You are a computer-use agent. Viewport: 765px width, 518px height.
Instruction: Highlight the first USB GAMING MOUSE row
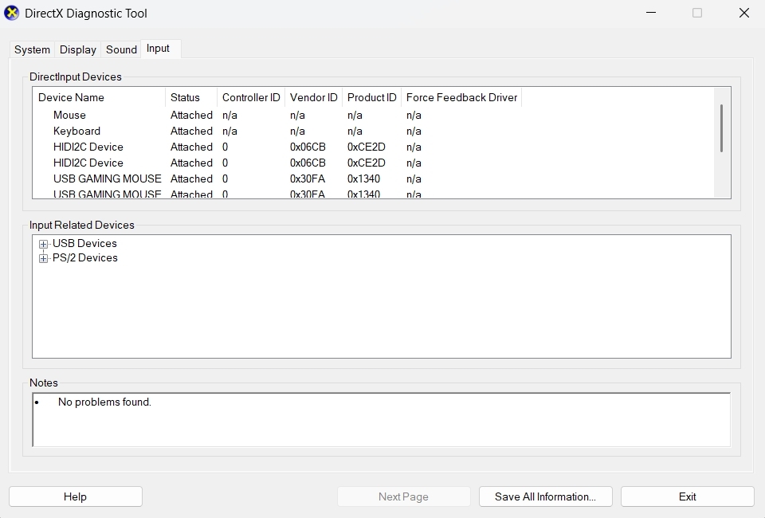pyautogui.click(x=107, y=179)
